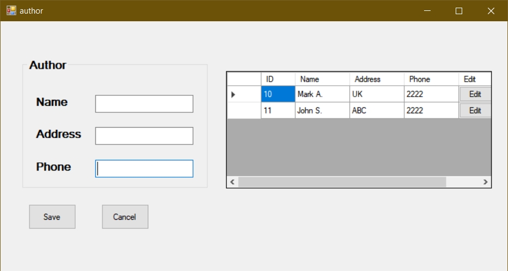
Task: Select the address cell containing UK
Action: coord(377,94)
